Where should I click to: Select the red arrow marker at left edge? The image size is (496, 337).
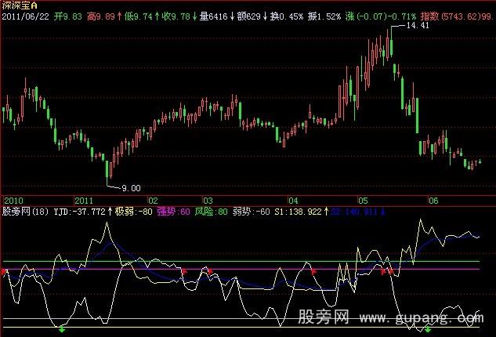click(x=4, y=271)
